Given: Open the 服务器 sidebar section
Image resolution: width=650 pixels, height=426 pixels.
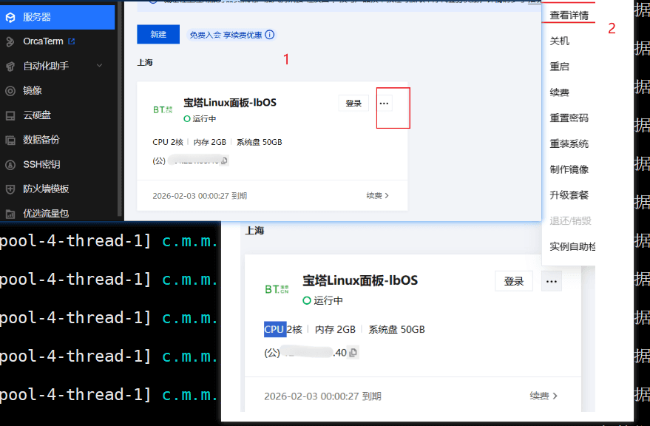Looking at the screenshot, I should click(x=57, y=17).
